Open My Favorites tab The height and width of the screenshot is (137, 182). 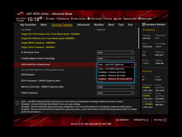tap(28, 25)
